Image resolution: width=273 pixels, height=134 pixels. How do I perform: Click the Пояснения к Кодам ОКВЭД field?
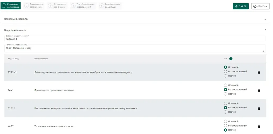pyautogui.click(x=133, y=48)
